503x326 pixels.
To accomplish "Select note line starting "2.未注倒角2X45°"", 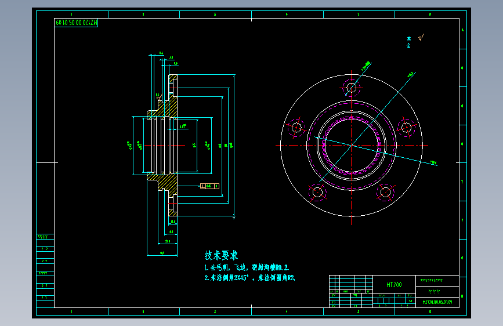I will (x=249, y=277).
